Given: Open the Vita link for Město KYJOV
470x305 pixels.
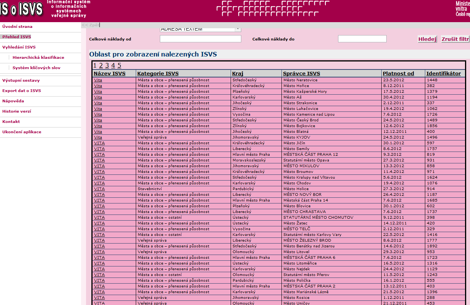Looking at the screenshot, I should (x=98, y=137).
